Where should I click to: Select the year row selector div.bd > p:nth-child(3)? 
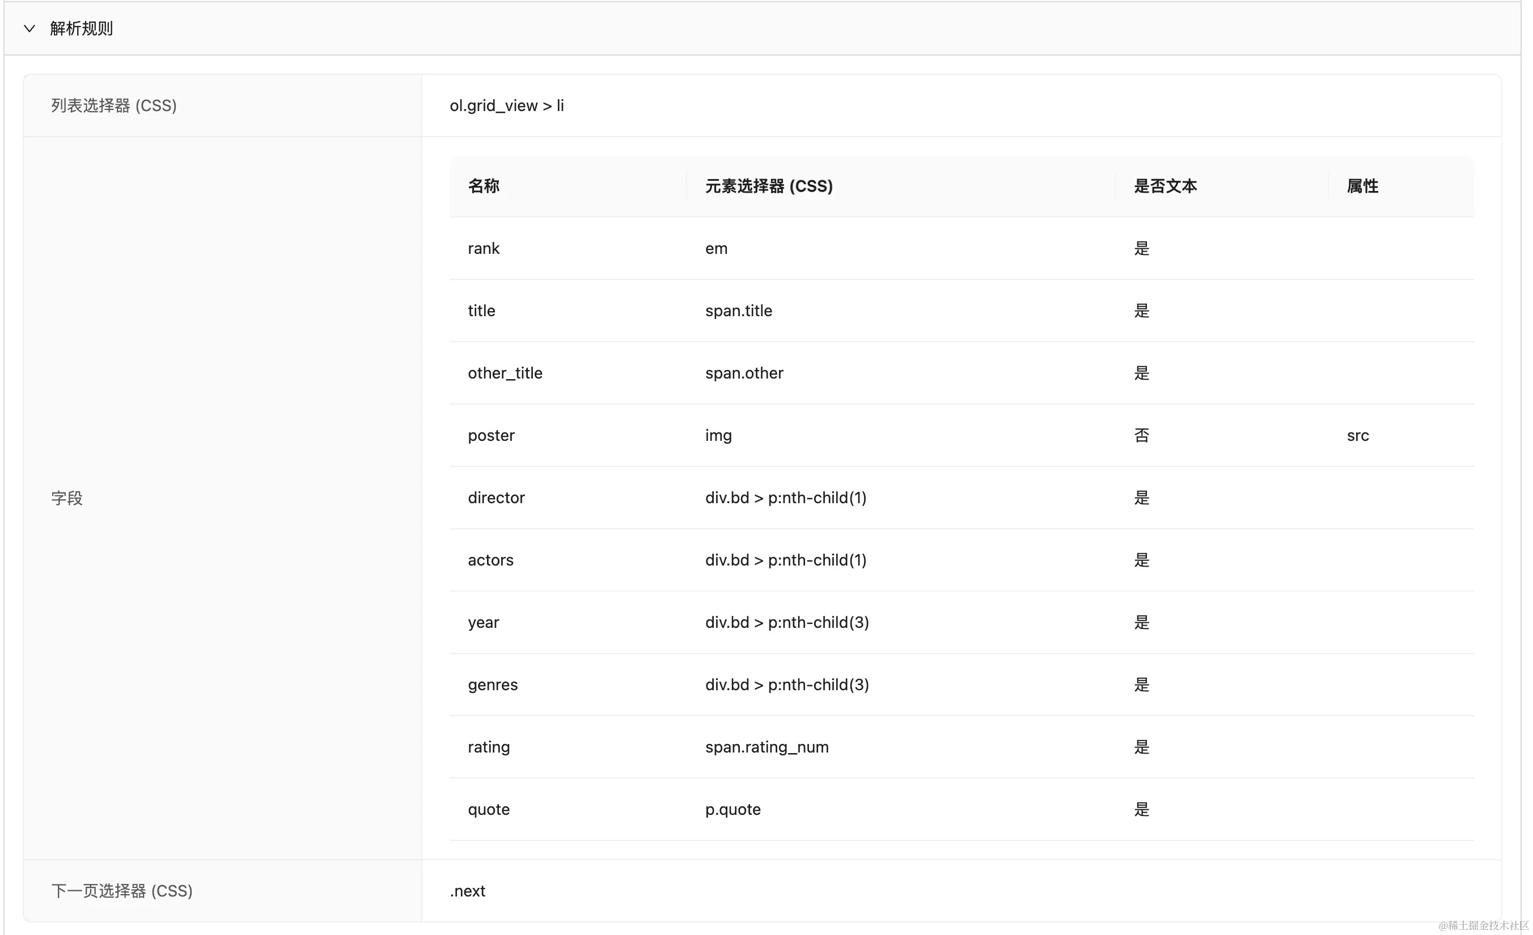coord(786,622)
